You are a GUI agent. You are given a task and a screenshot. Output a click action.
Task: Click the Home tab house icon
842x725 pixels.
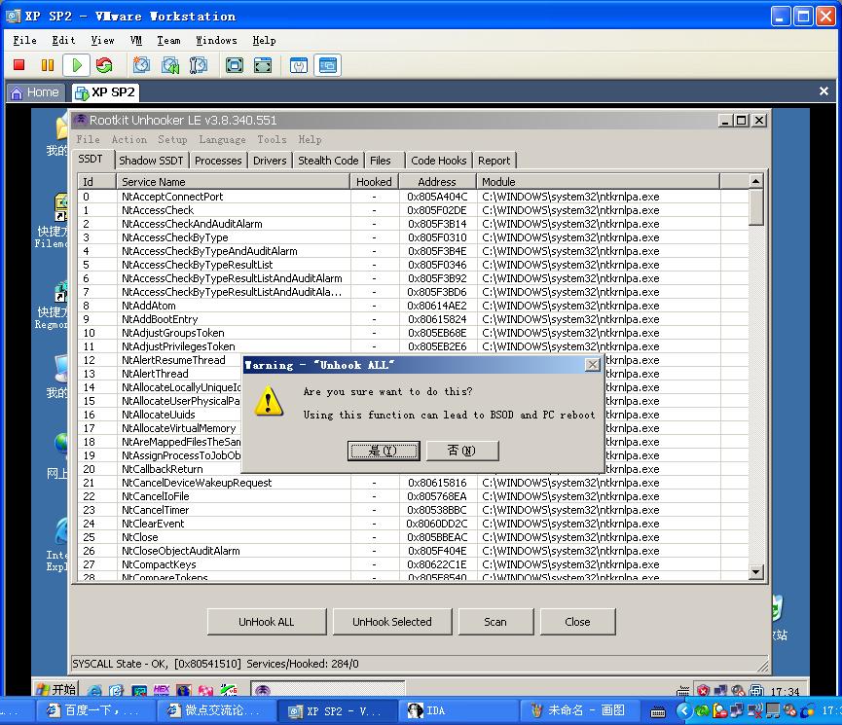[x=17, y=92]
